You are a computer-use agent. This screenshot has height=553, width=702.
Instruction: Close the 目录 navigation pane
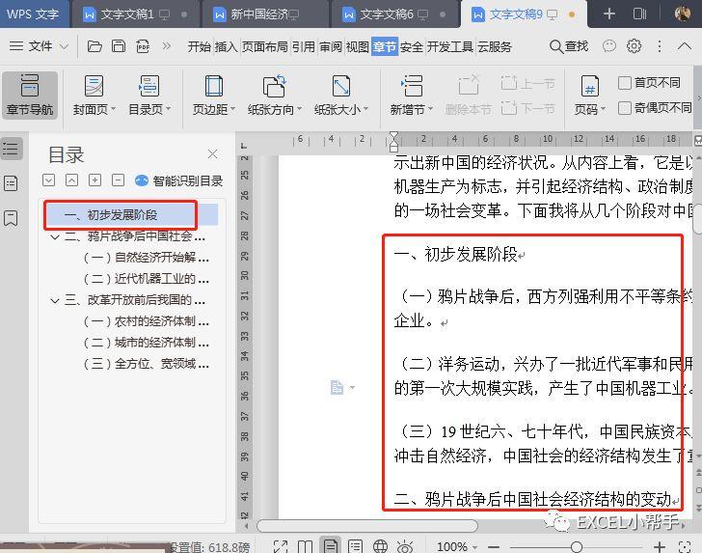pyautogui.click(x=213, y=154)
